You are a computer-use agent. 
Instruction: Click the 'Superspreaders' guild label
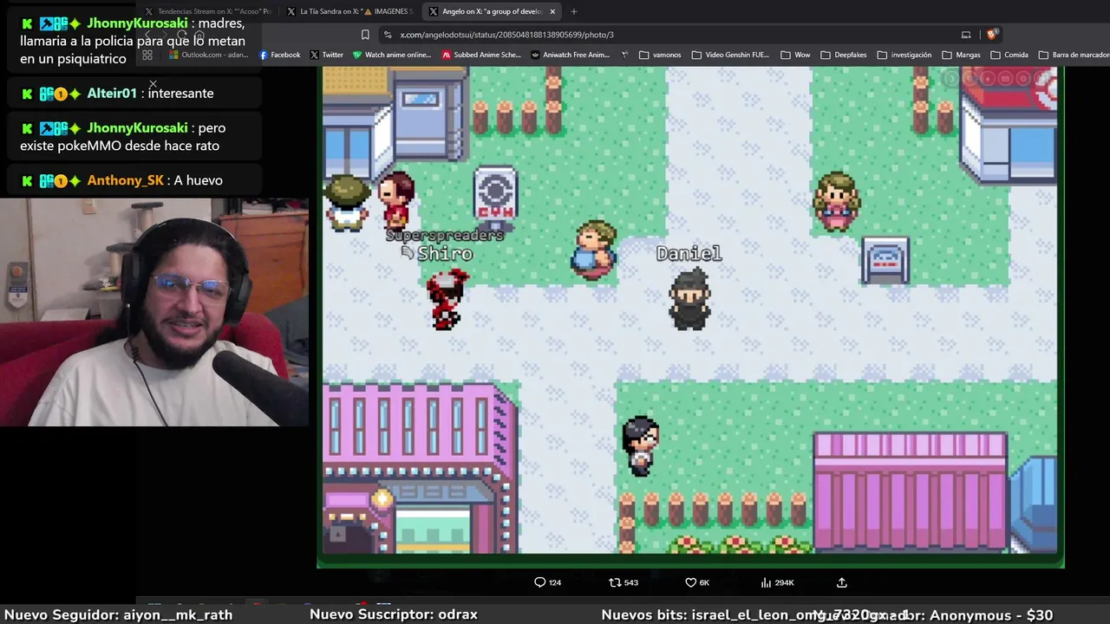[x=444, y=235]
